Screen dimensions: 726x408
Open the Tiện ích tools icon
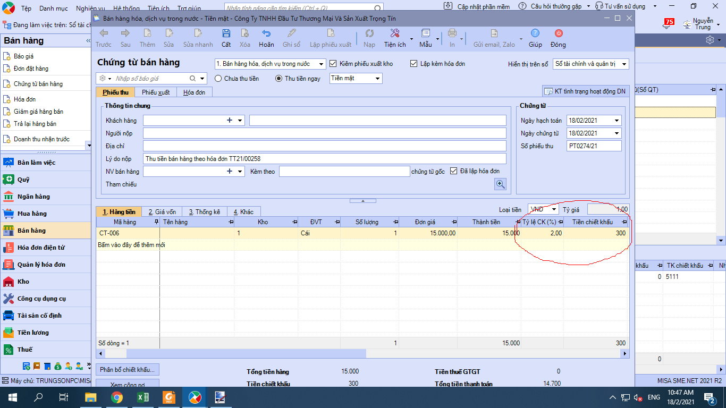[x=395, y=33]
